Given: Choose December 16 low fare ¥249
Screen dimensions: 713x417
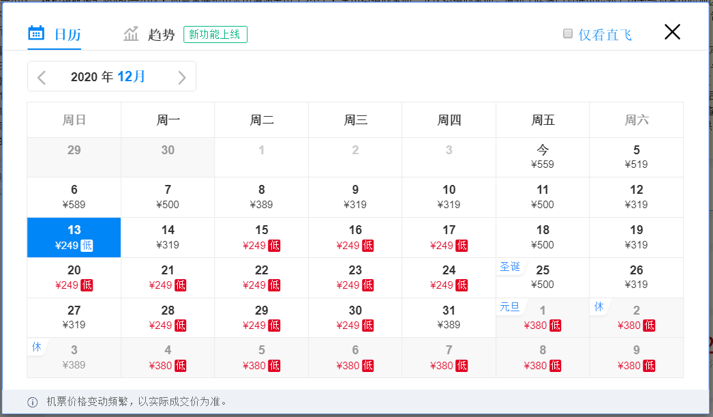Looking at the screenshot, I should 355,238.
